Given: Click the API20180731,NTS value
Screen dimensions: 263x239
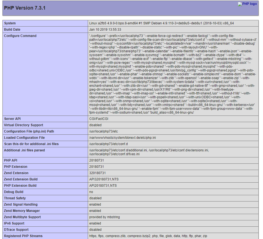Looking at the screenshot, I should pyautogui.click(x=103, y=186).
